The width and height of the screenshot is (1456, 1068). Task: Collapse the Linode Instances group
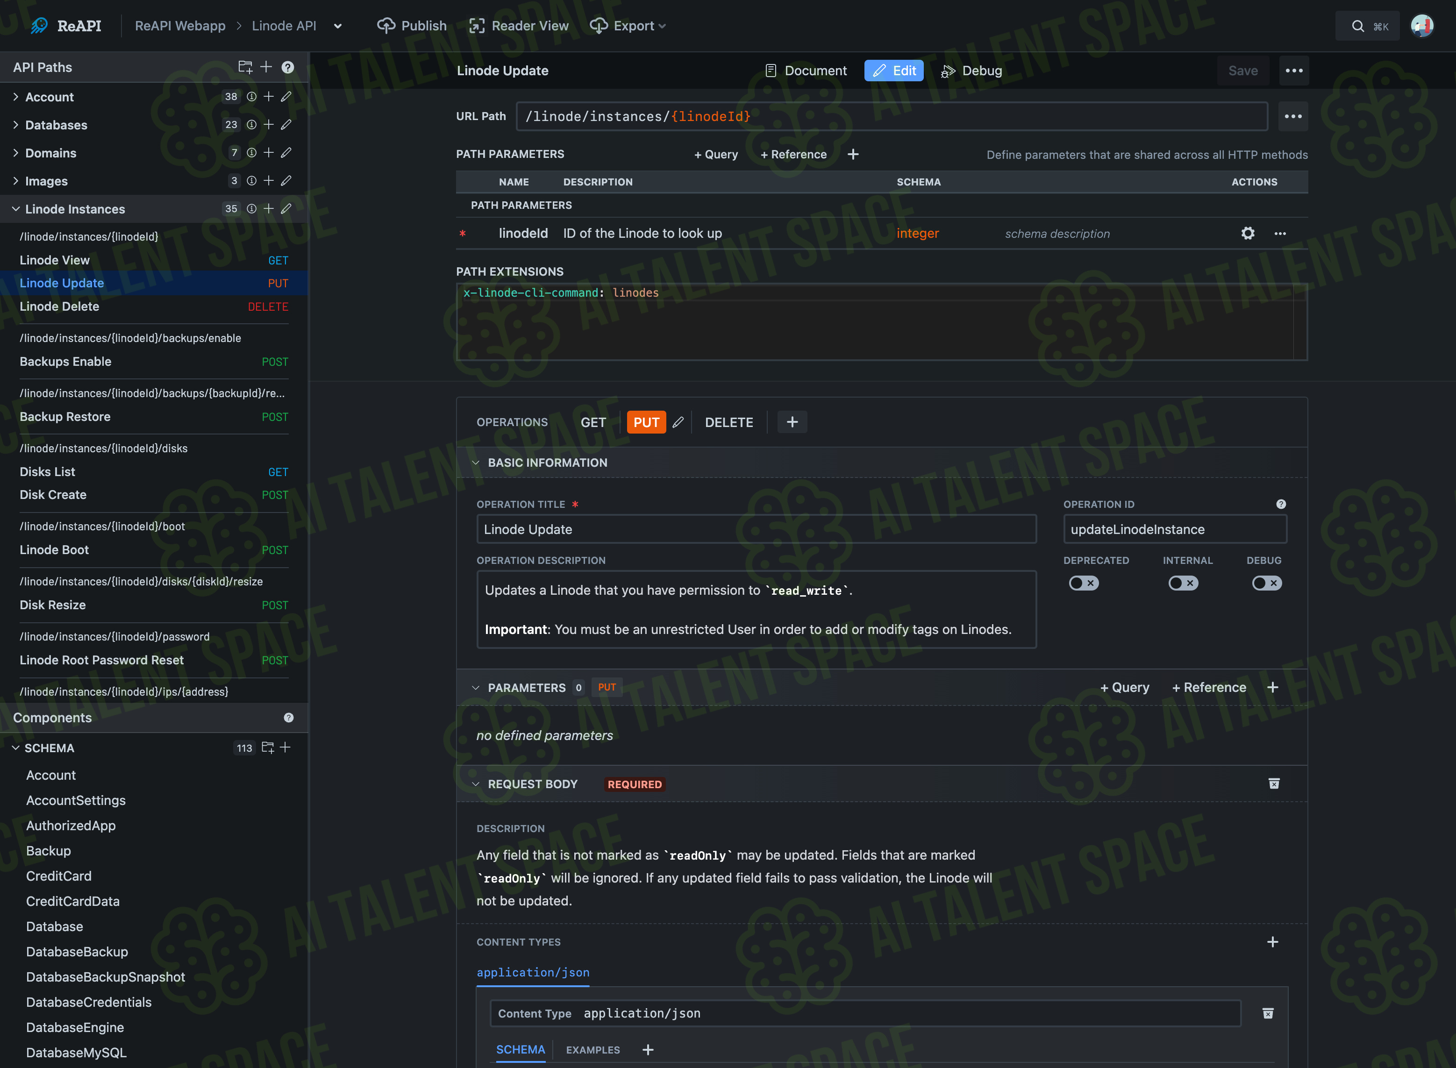coord(15,209)
